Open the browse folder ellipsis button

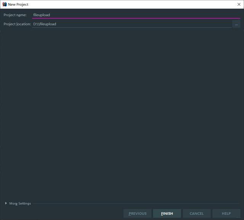(x=236, y=24)
